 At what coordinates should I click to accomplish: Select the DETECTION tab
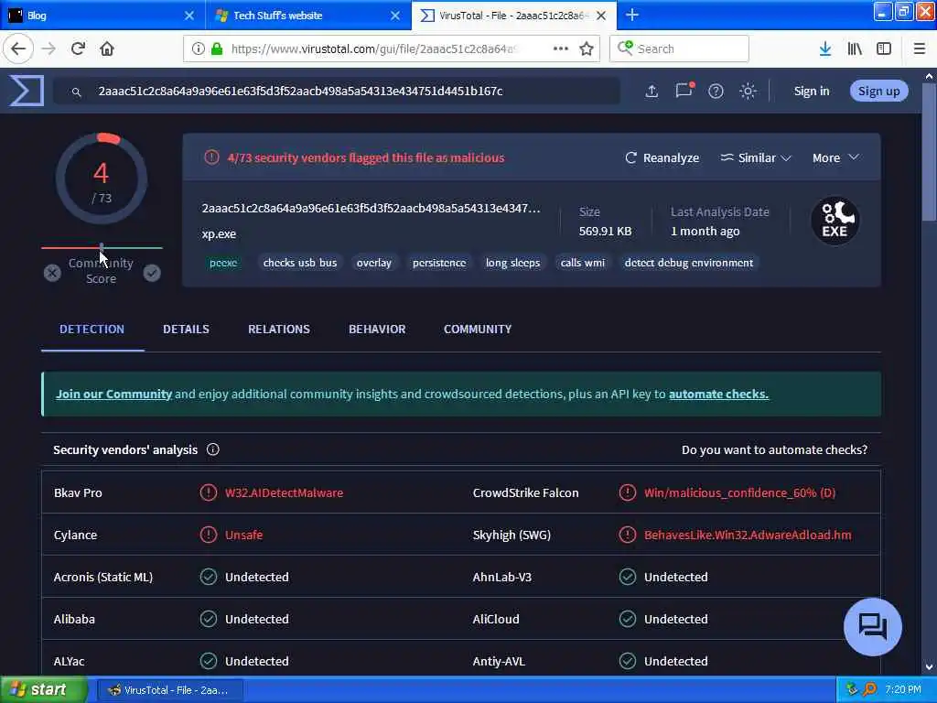pos(92,329)
